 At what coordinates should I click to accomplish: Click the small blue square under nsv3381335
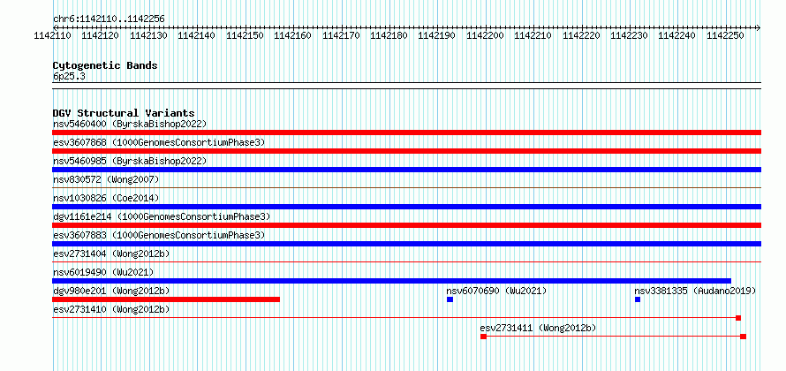tap(638, 299)
